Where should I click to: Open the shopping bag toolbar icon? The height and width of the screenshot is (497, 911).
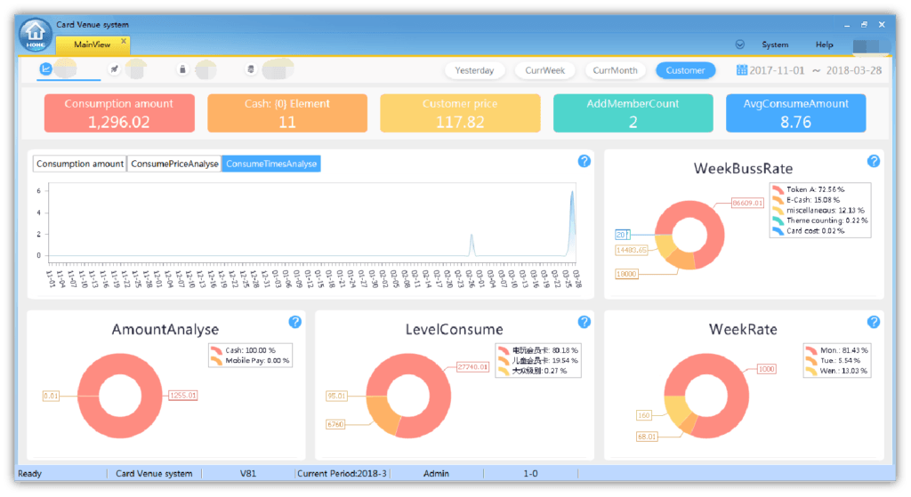click(182, 69)
